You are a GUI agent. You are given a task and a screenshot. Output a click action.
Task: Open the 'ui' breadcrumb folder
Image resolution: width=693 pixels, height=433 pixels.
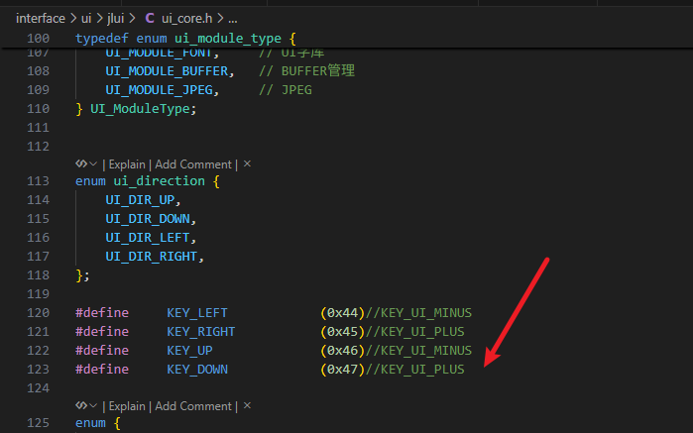pos(86,18)
